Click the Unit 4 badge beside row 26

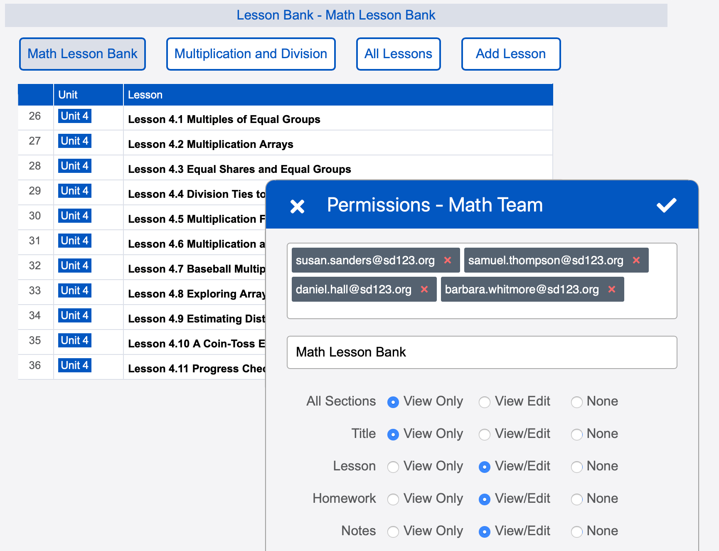[x=74, y=116]
